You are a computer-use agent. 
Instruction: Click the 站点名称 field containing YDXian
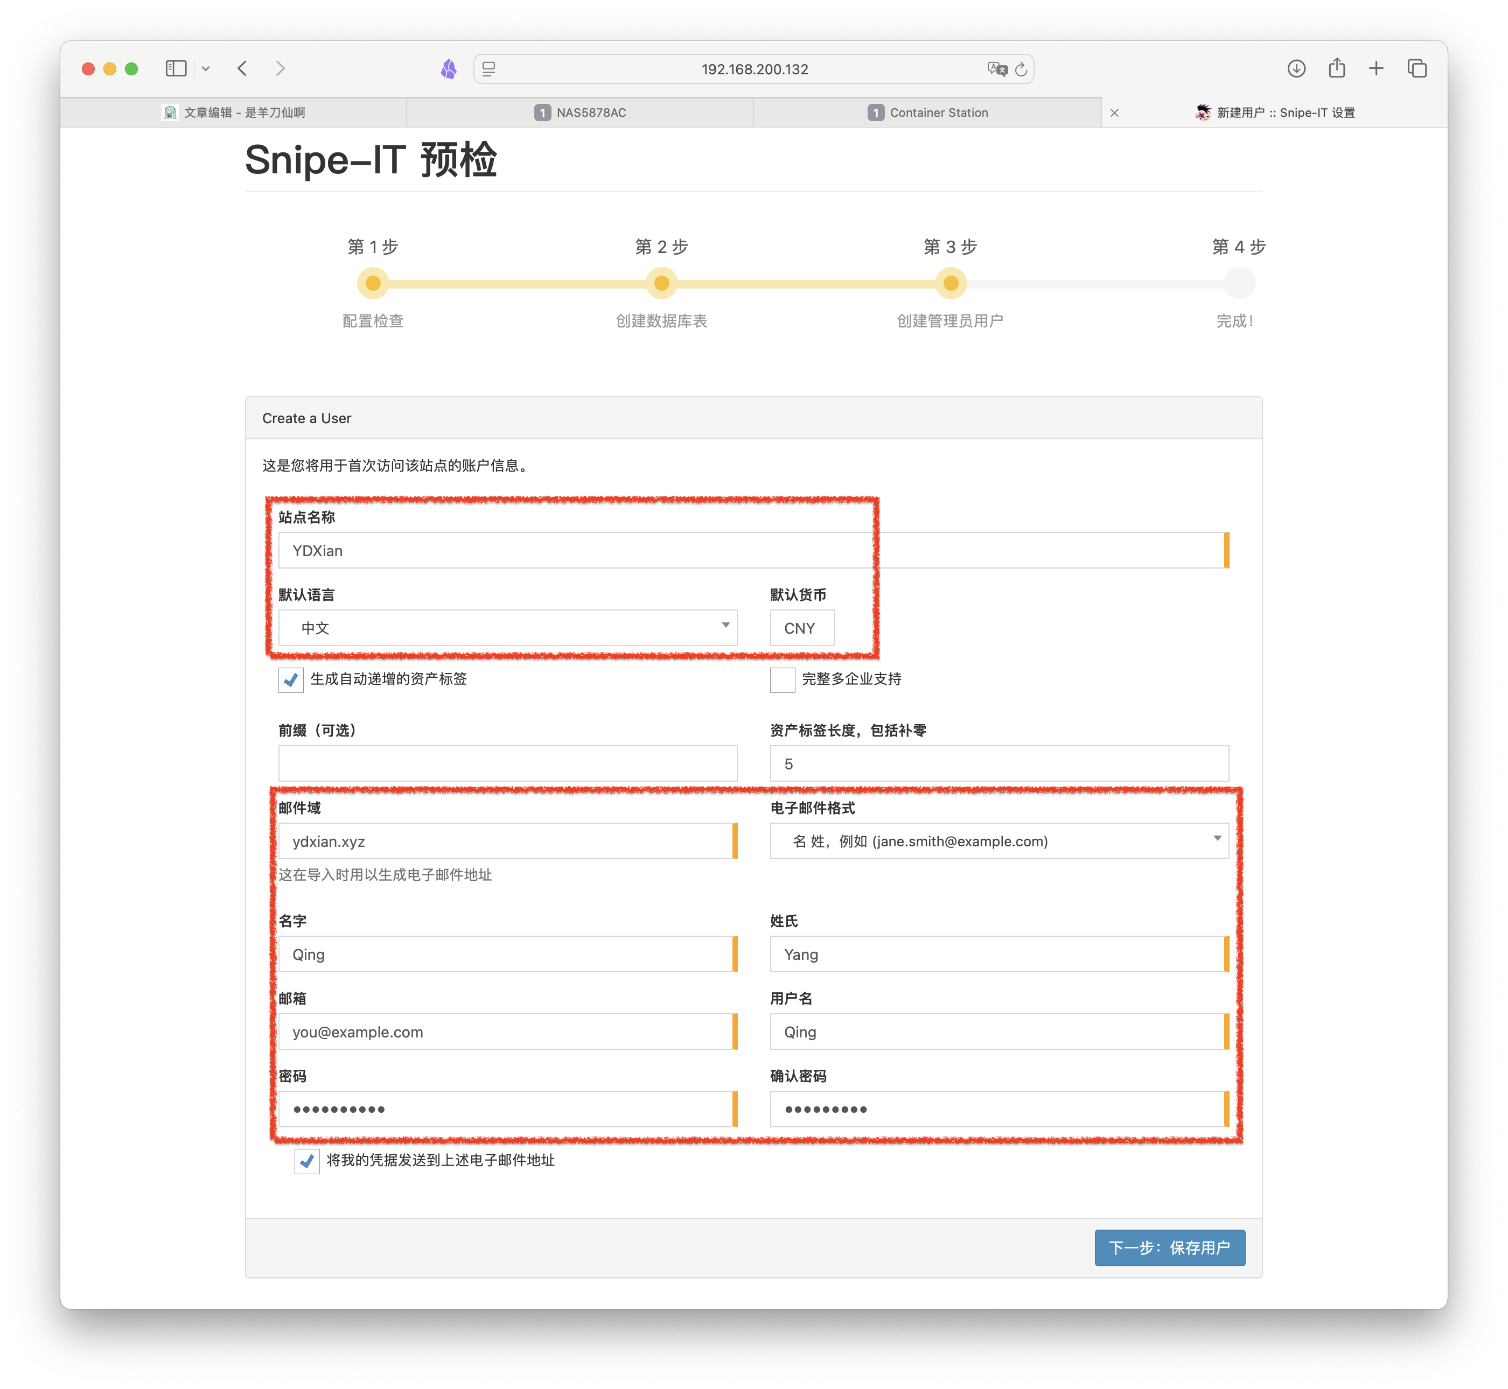click(753, 550)
